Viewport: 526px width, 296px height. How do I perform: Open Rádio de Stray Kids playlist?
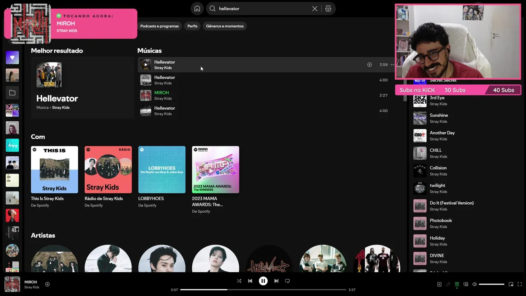(108, 177)
